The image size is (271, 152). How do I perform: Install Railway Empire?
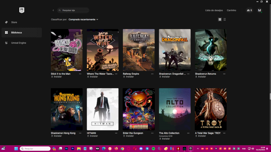(x=129, y=77)
